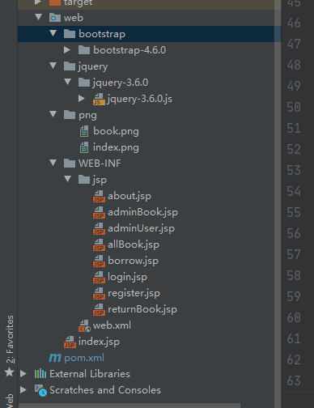Click the External Libraries bar-chart icon
The height and width of the screenshot is (408, 314).
point(40,374)
